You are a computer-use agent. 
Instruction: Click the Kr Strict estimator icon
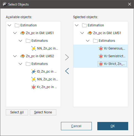tap(101, 64)
